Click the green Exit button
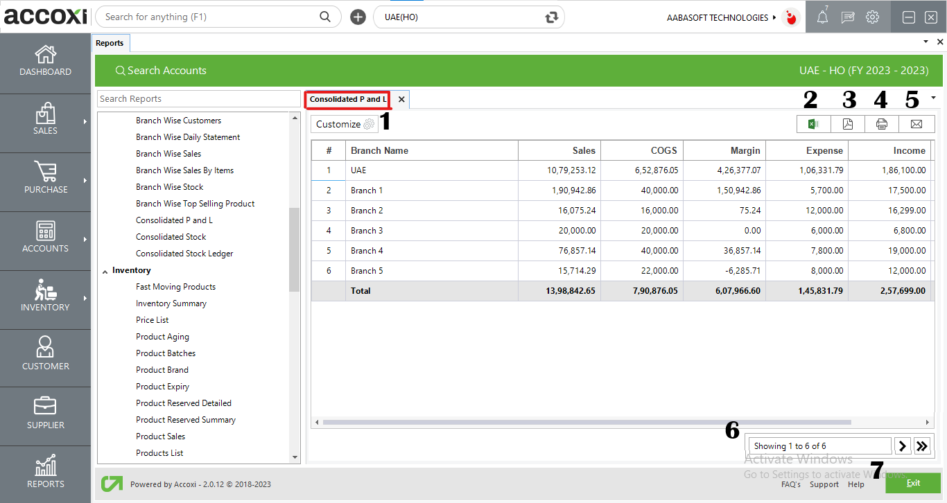 (912, 483)
